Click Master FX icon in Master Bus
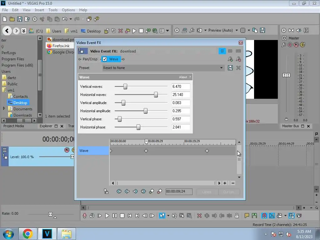This screenshot has height=240, width=320. pos(284,45)
